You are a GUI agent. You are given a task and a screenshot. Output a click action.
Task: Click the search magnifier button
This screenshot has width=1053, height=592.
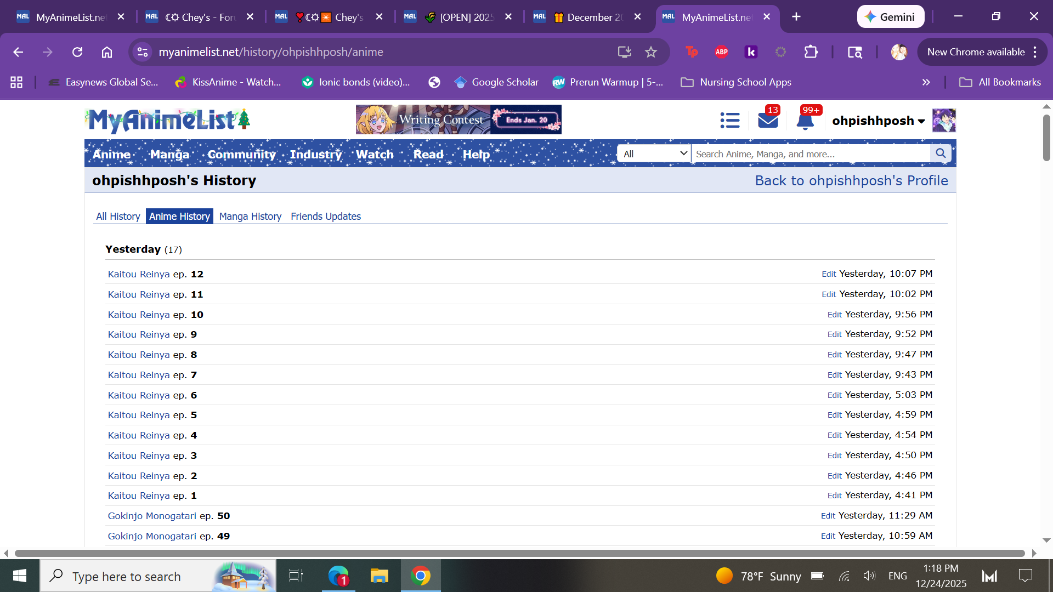pos(941,153)
